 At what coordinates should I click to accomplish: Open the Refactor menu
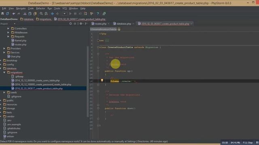(40, 8)
